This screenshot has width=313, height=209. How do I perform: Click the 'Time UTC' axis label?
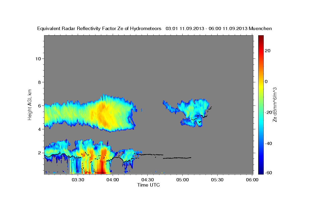click(x=148, y=185)
